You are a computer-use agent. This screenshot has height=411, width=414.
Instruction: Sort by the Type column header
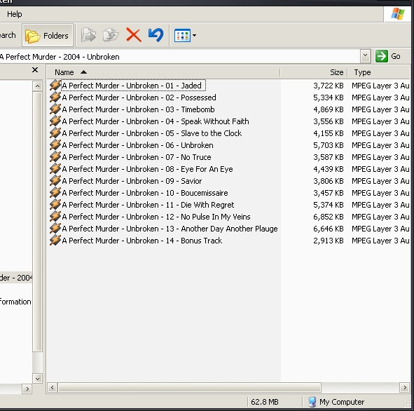[379, 72]
